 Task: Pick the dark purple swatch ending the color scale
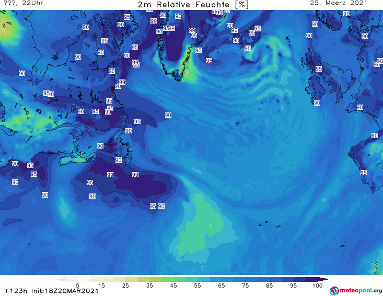click(x=323, y=279)
